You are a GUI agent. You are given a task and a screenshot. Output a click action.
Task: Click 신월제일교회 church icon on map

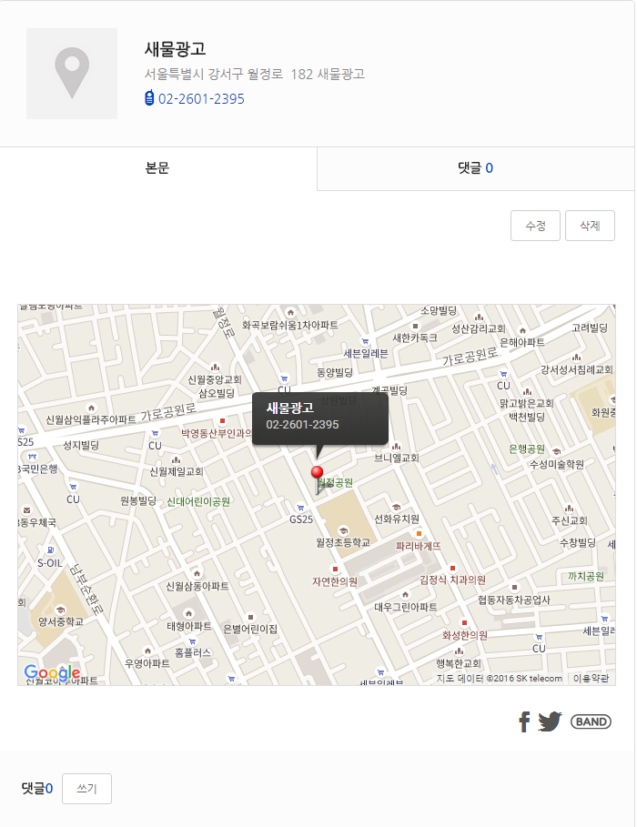177,459
